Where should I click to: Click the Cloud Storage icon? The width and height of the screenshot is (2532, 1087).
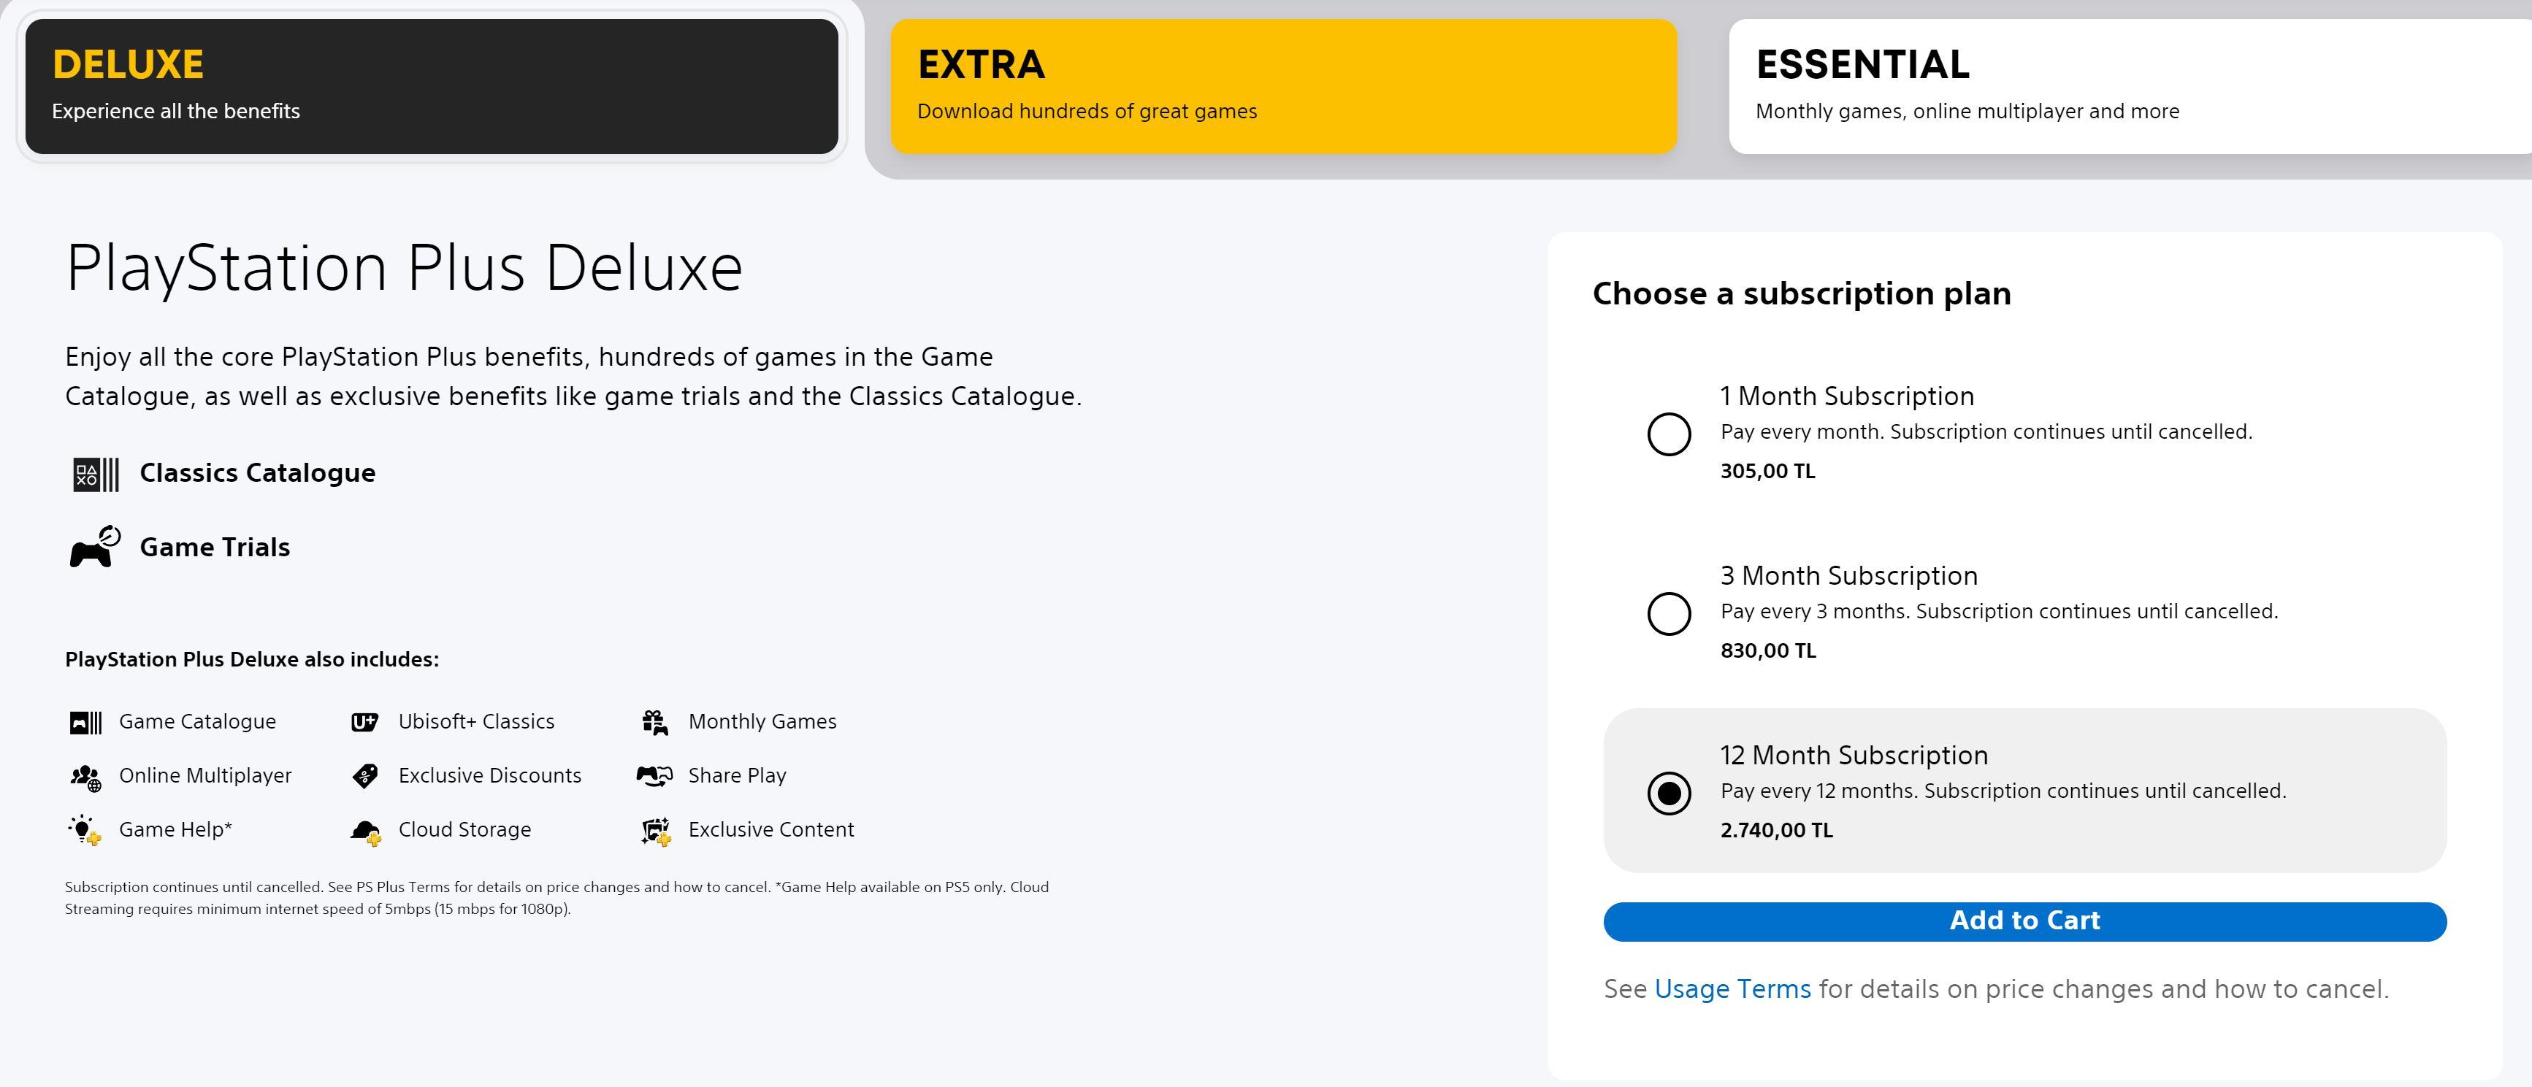pos(364,831)
